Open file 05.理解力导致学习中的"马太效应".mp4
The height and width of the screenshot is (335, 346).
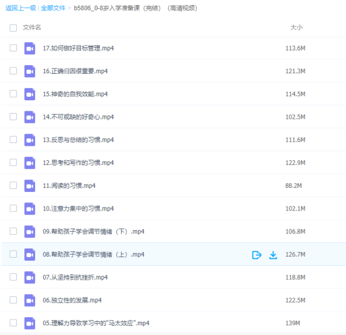(96, 323)
